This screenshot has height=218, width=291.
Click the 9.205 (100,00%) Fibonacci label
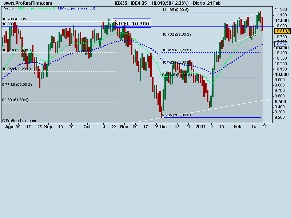click(x=176, y=115)
